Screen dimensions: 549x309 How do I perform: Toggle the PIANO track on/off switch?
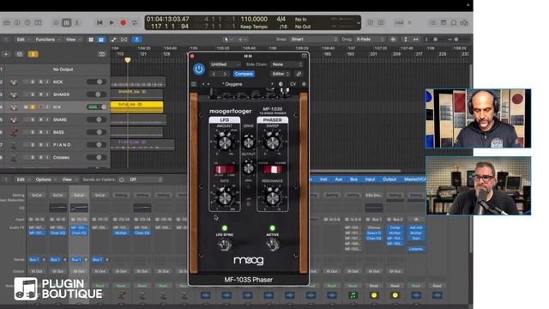(x=96, y=145)
